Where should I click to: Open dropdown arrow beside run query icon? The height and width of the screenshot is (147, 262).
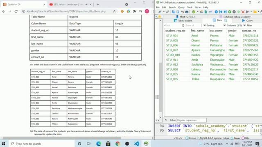click(251, 12)
